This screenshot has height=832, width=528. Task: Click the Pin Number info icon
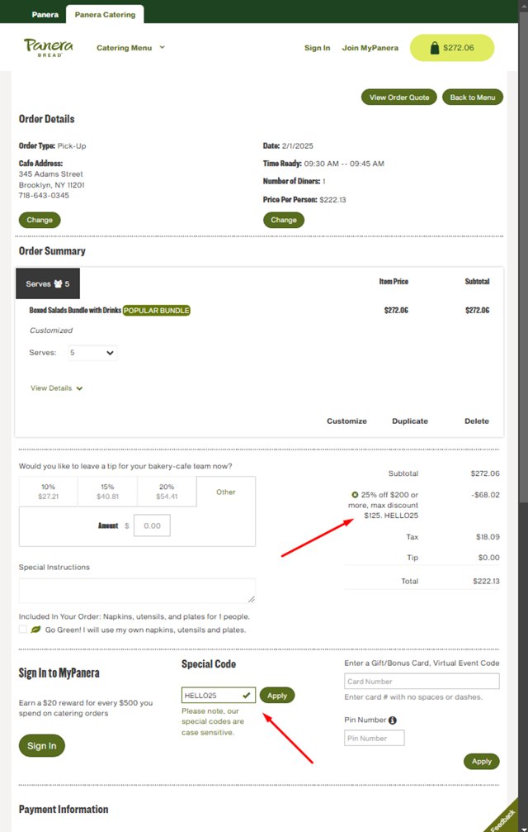[393, 720]
